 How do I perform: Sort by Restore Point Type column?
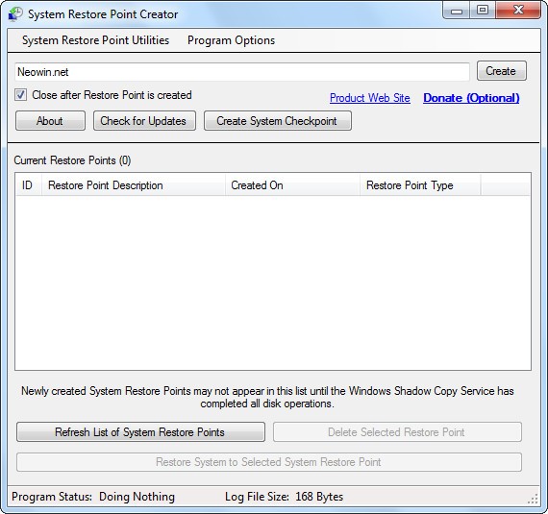pyautogui.click(x=420, y=185)
